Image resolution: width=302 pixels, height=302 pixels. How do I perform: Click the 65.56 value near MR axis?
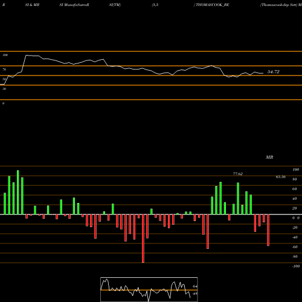(281, 177)
